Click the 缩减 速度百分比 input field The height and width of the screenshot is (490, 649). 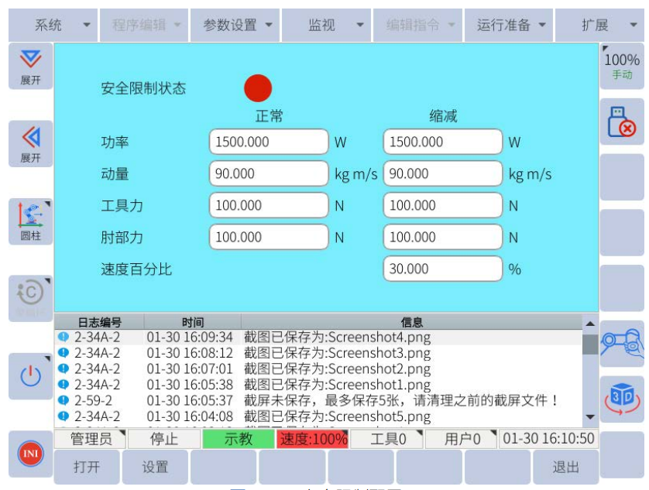pyautogui.click(x=442, y=269)
